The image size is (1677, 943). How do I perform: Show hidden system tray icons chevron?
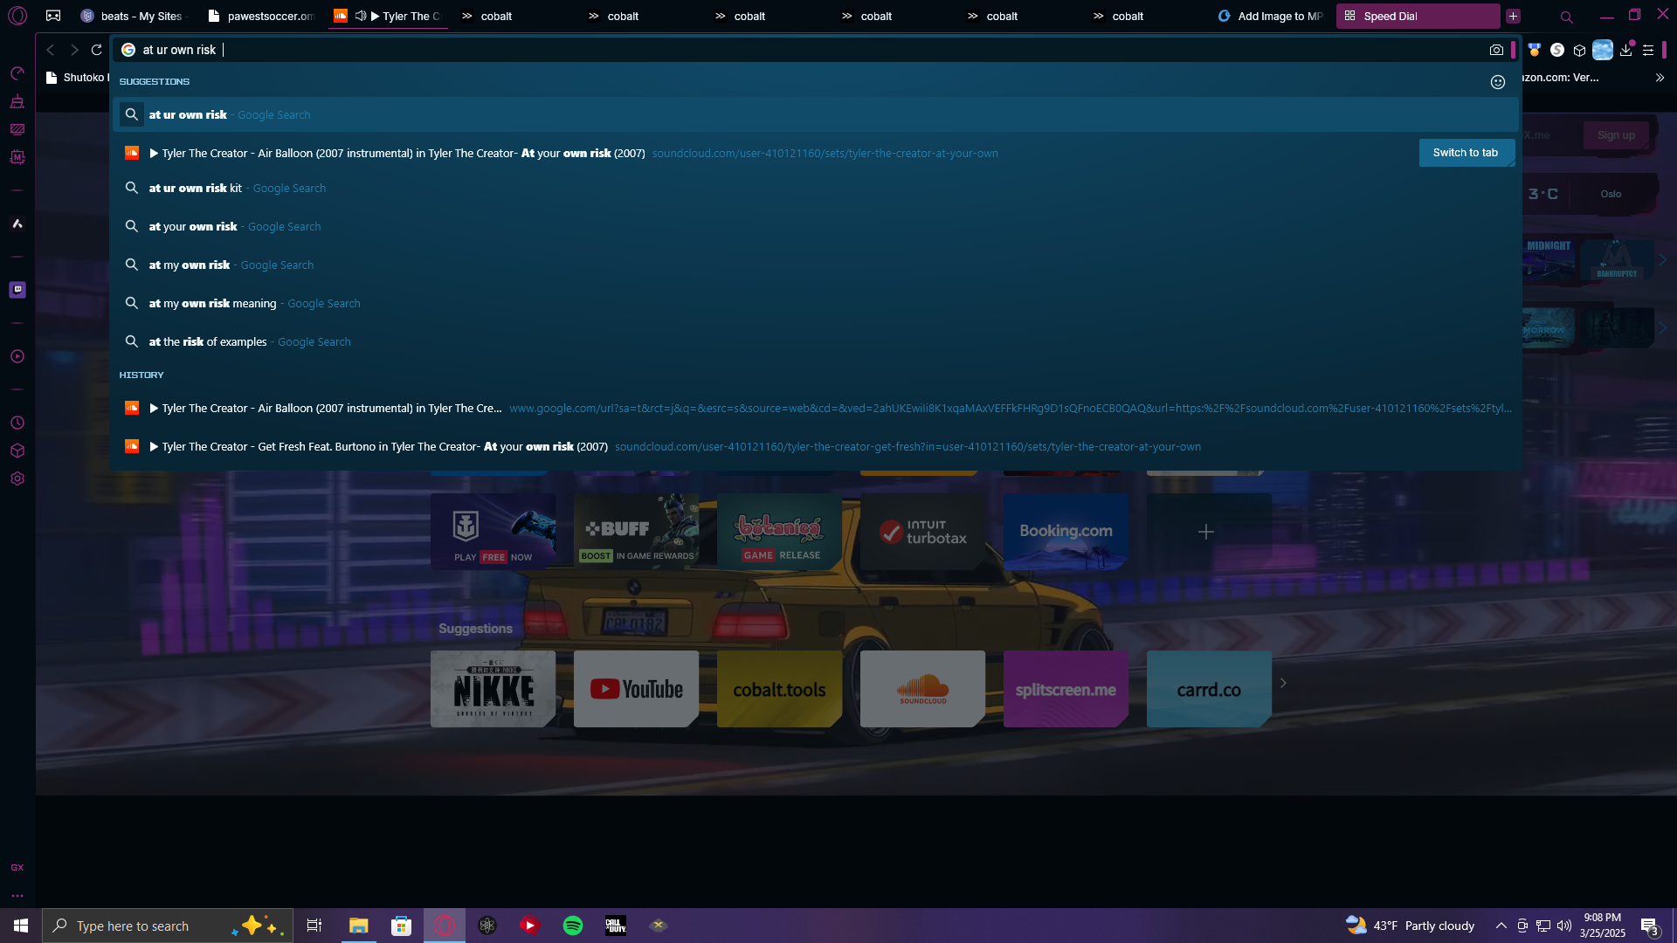[x=1501, y=926]
